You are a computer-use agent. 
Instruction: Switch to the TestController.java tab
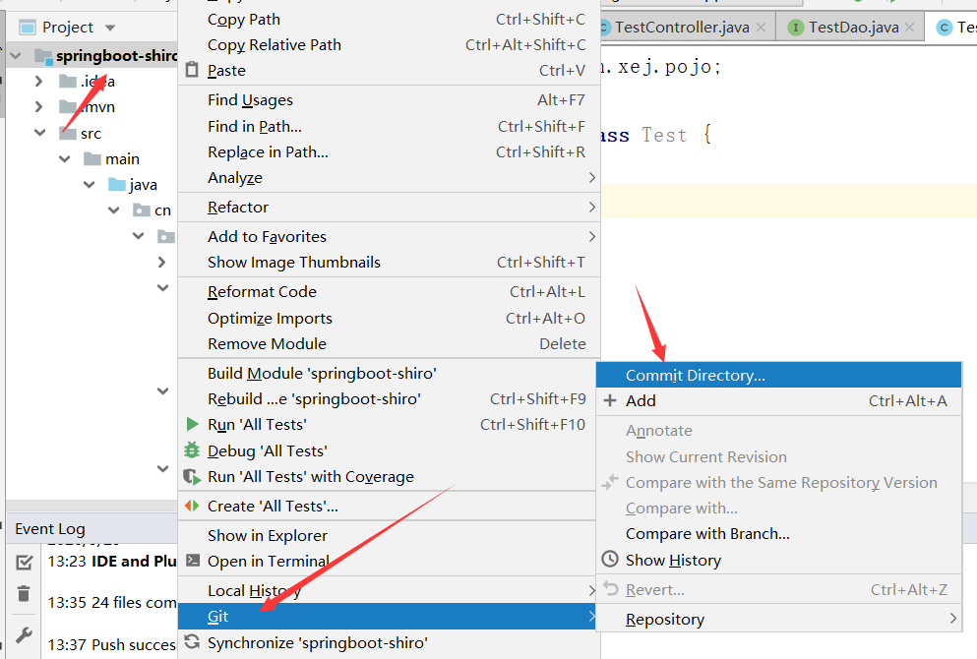682,28
